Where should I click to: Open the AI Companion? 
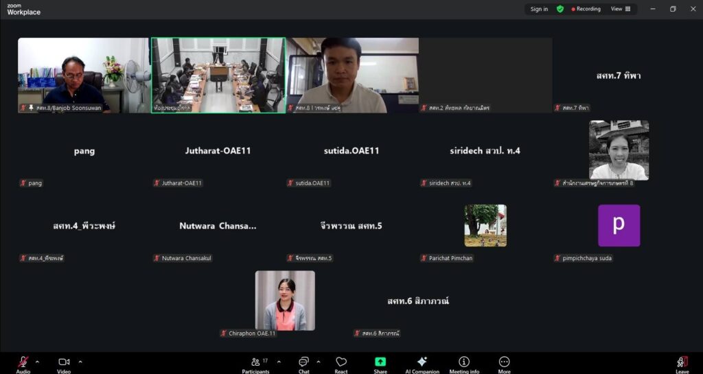(422, 363)
